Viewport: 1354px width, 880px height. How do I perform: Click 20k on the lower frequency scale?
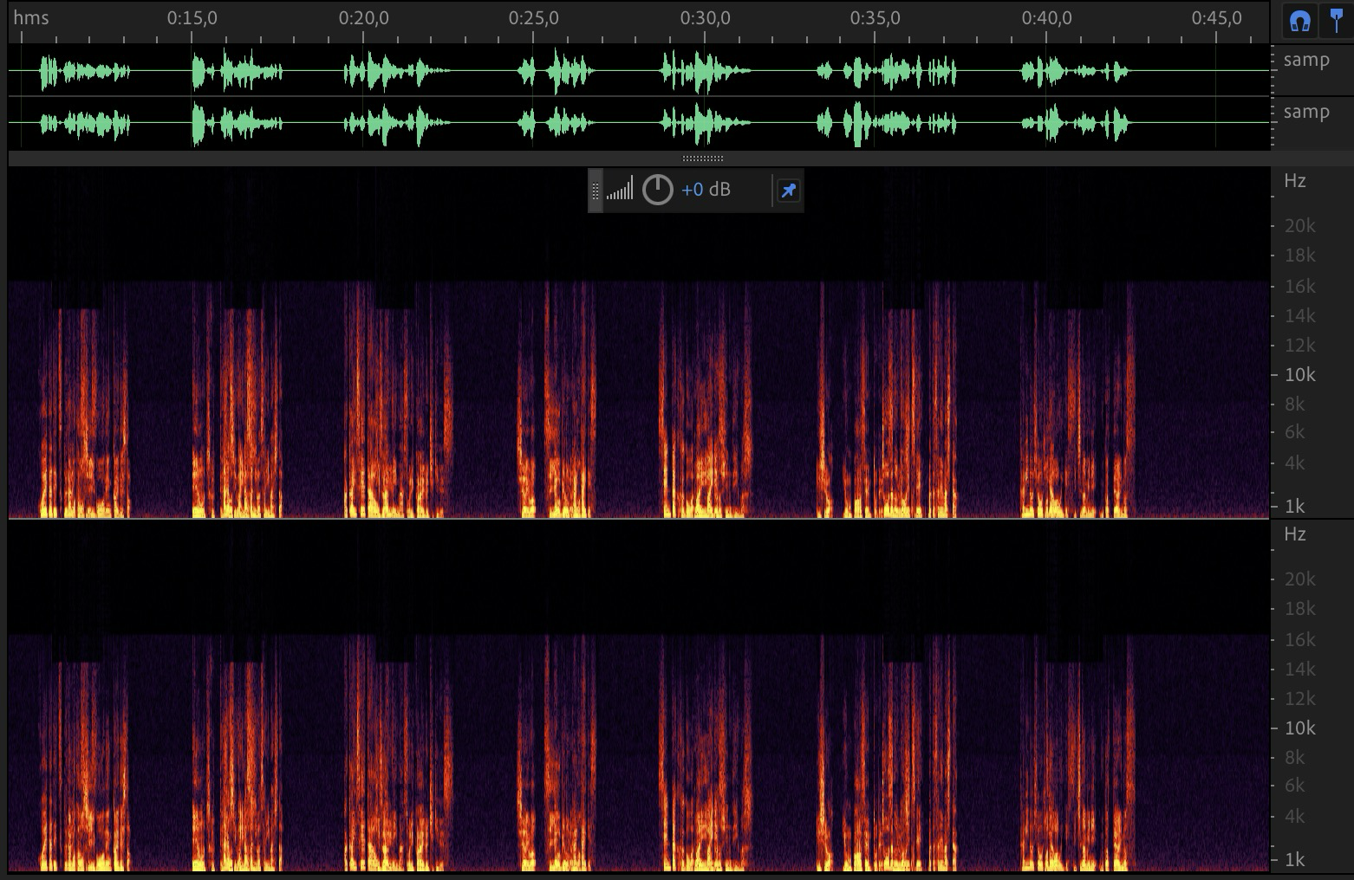pos(1299,579)
